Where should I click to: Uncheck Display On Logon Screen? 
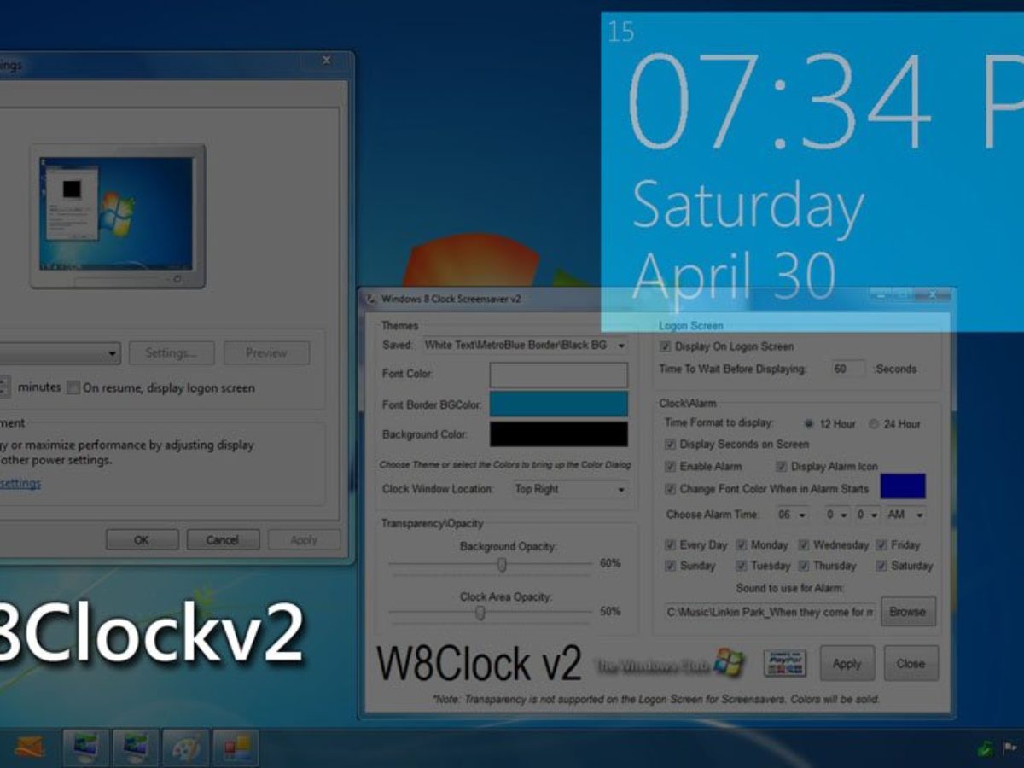coord(666,346)
